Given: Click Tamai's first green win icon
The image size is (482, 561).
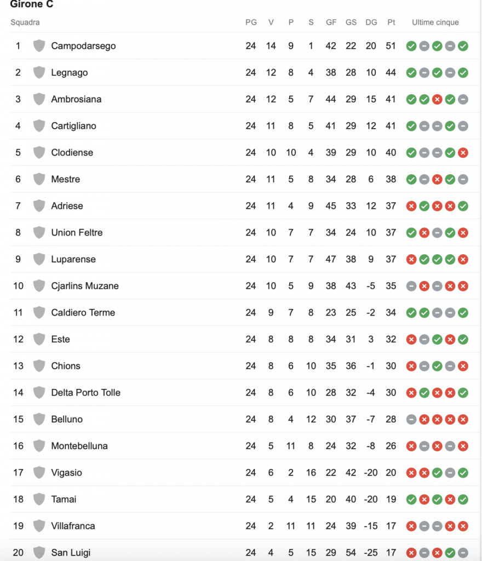Looking at the screenshot, I should pos(411,500).
